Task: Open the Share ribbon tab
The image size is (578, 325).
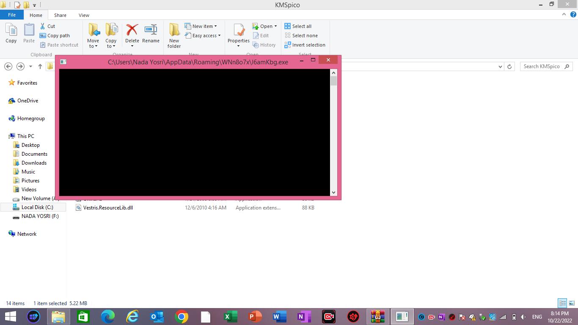Action: point(60,15)
